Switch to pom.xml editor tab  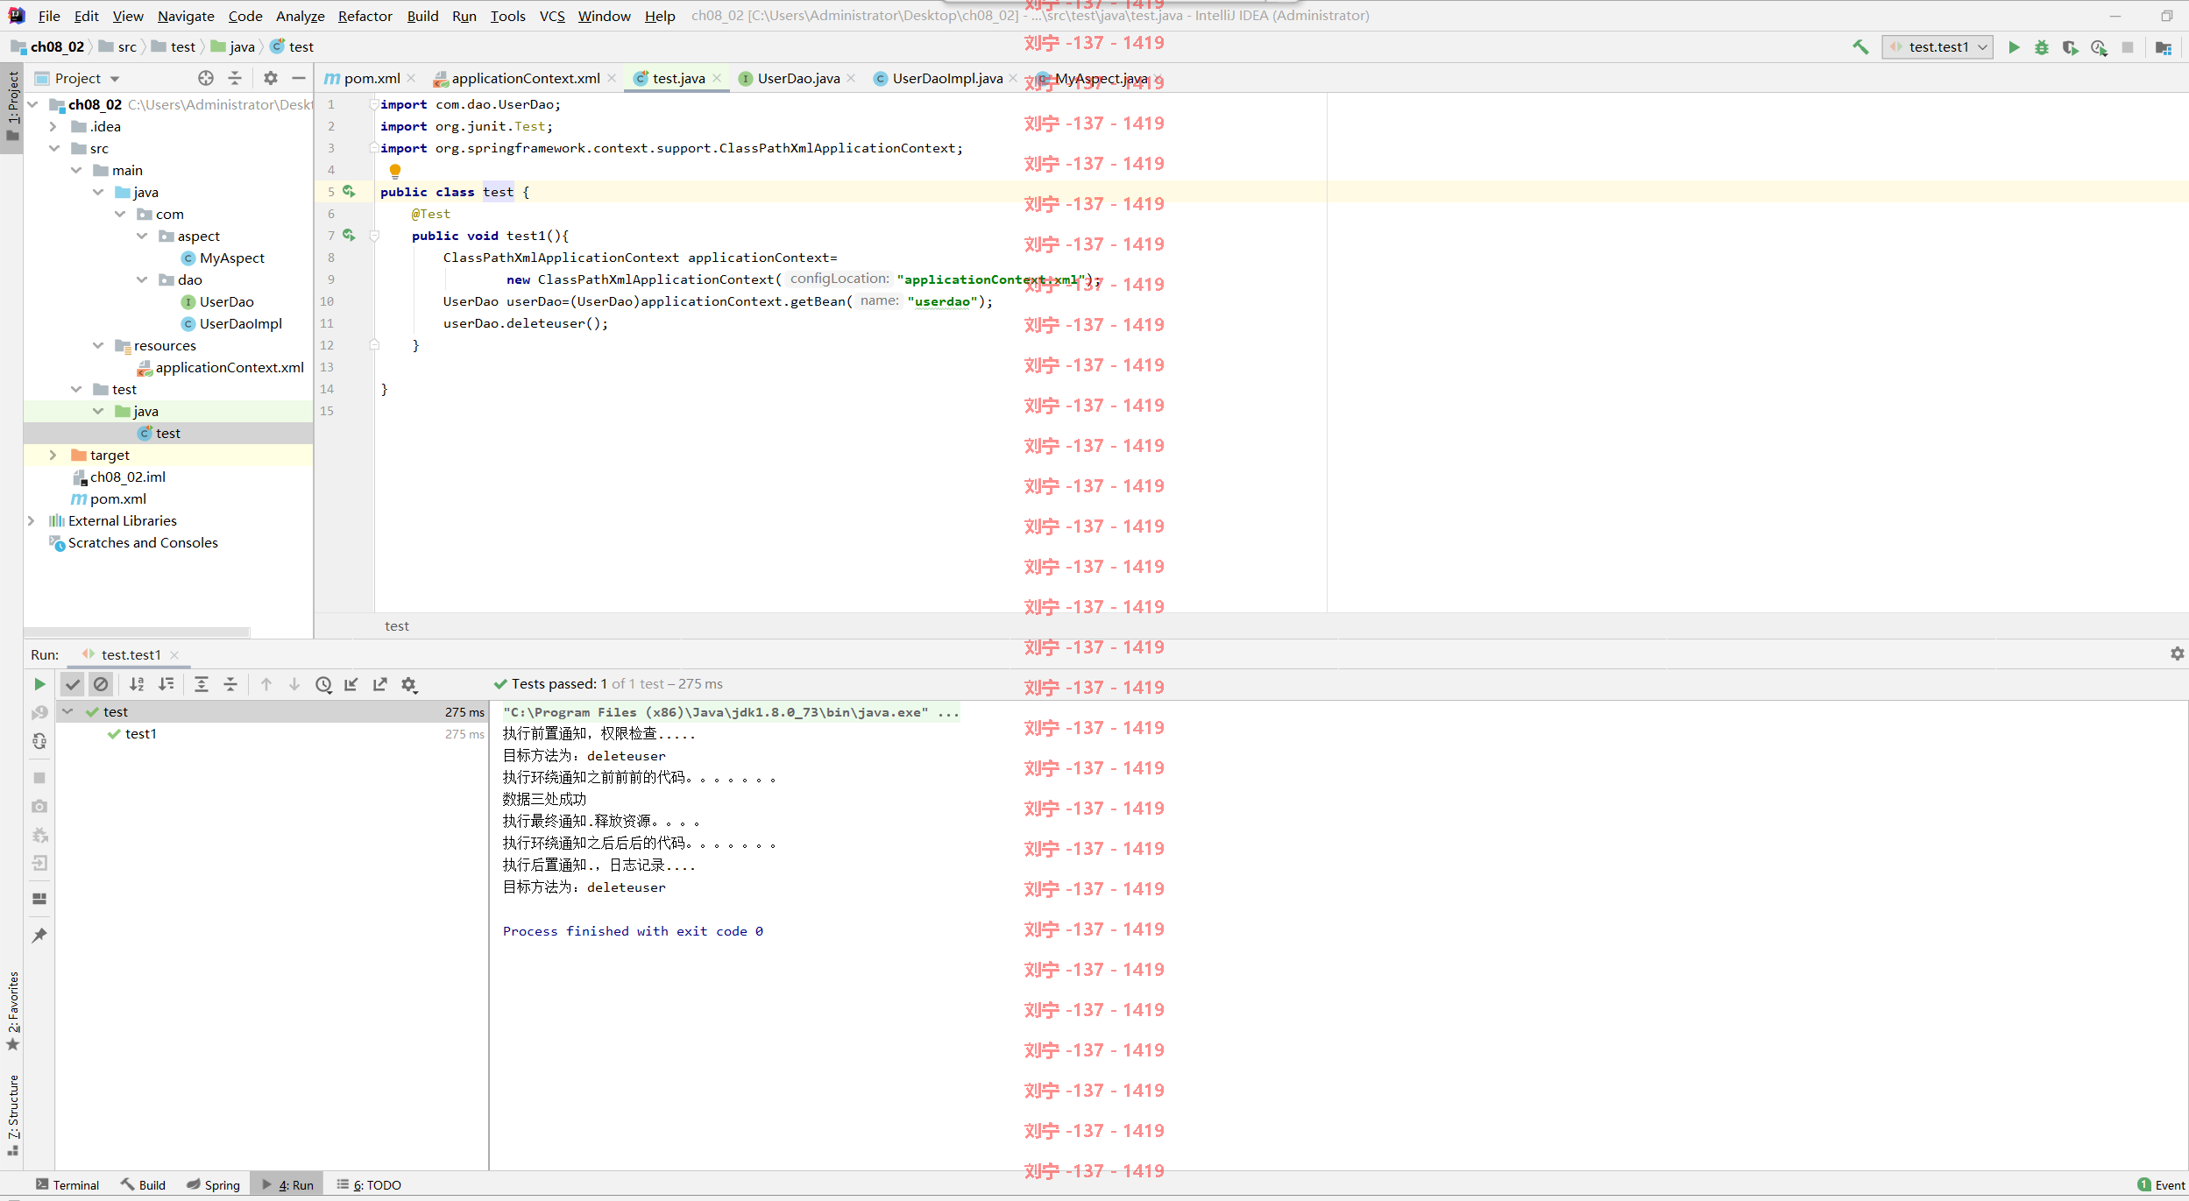(372, 78)
